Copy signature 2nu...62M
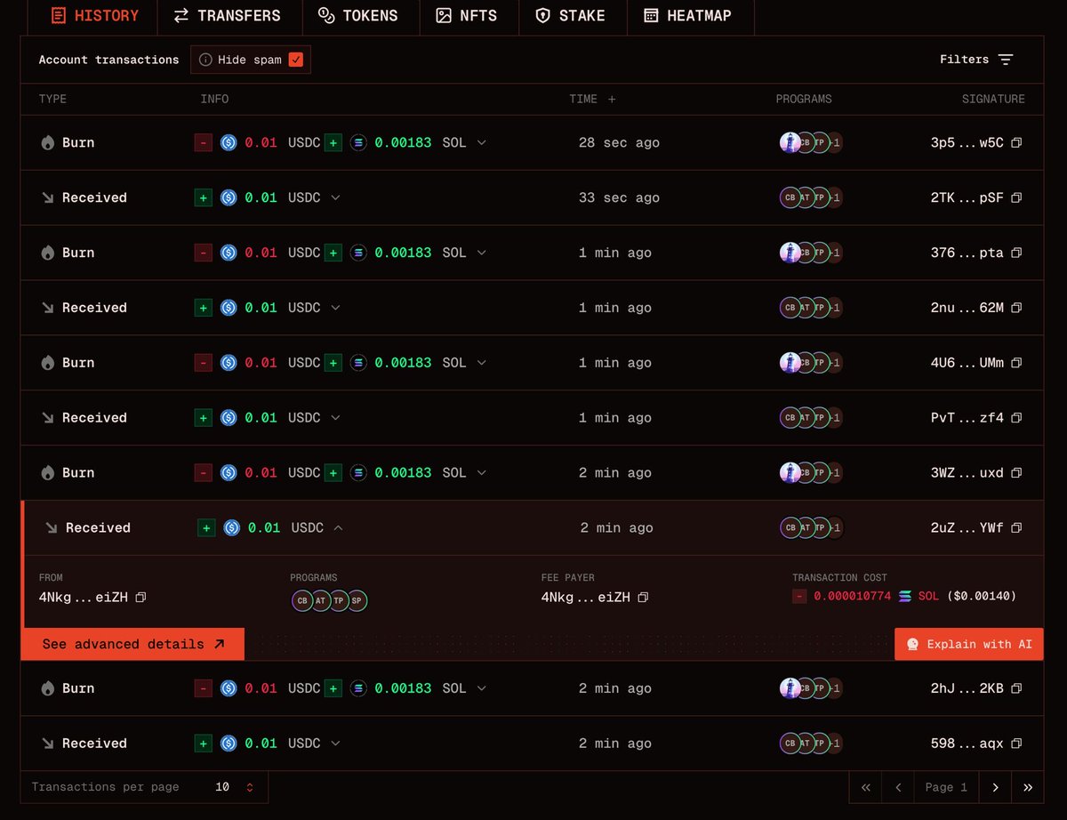1067x820 pixels. click(x=1016, y=308)
